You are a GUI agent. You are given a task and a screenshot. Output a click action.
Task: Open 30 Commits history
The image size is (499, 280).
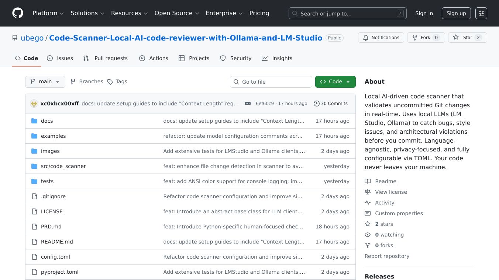(331, 104)
